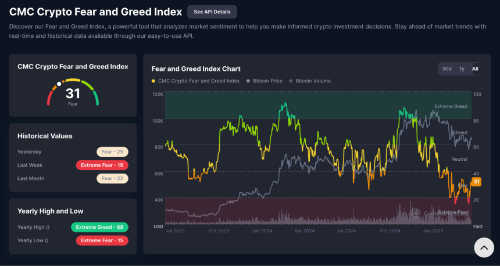500x266 pixels.
Task: Click the Yearly Low Extreme Fear - 15 badge
Action: coord(102,240)
